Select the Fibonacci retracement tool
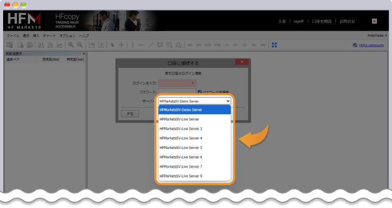Screen dimensions: 392x208 pos(169,45)
